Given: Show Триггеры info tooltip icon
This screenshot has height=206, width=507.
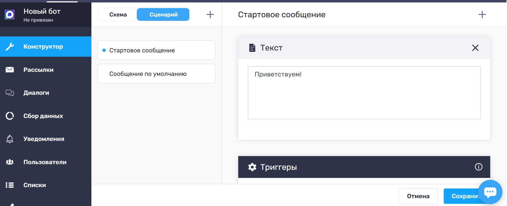Looking at the screenshot, I should [479, 167].
